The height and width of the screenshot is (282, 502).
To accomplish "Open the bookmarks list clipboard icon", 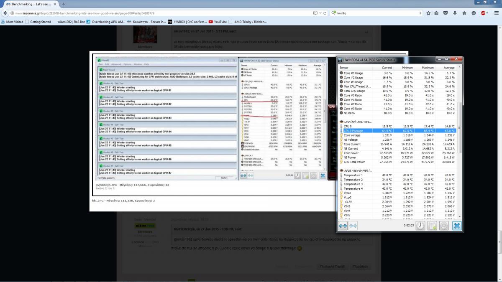I will pyautogui.click(x=436, y=13).
